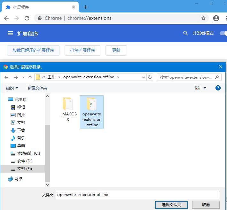The width and height of the screenshot is (227, 210).
Task: Open recent locations dropdown in dialog
Action: [x=23, y=77]
